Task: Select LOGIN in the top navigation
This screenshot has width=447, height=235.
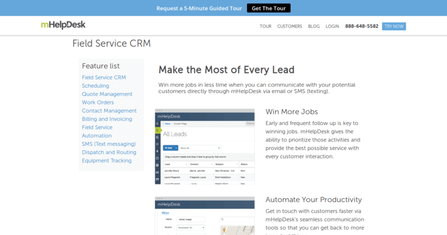Action: click(332, 26)
